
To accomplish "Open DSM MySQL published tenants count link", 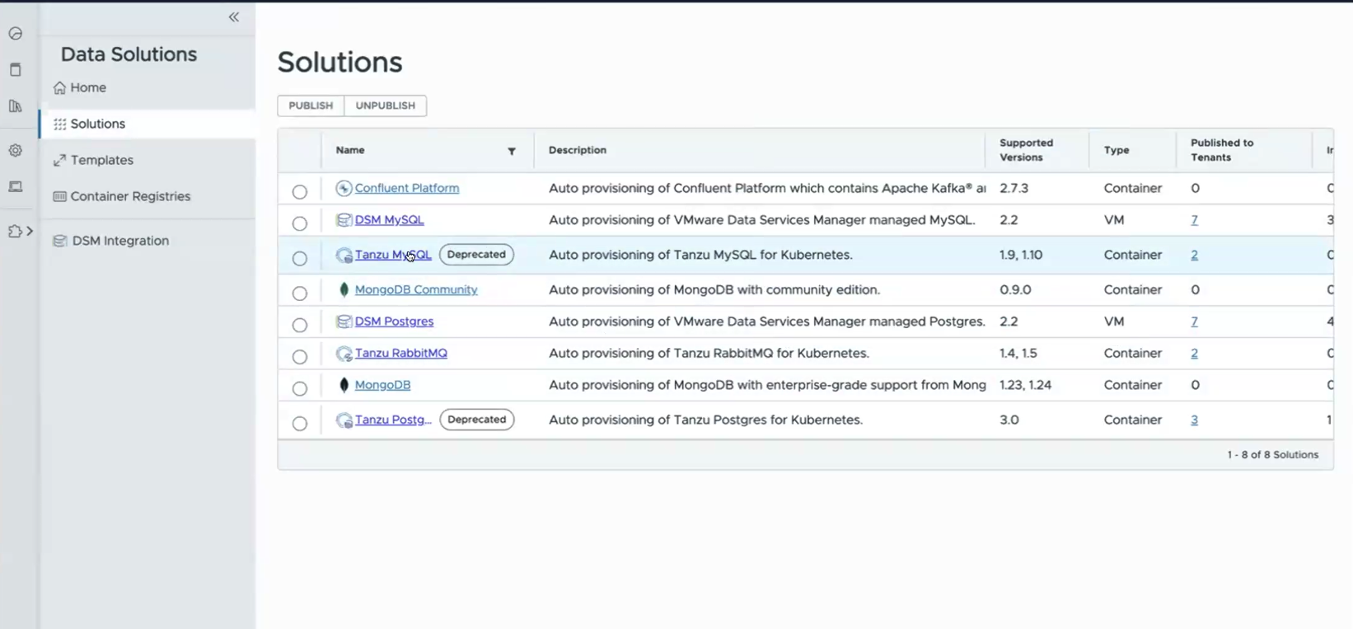I will [1194, 220].
